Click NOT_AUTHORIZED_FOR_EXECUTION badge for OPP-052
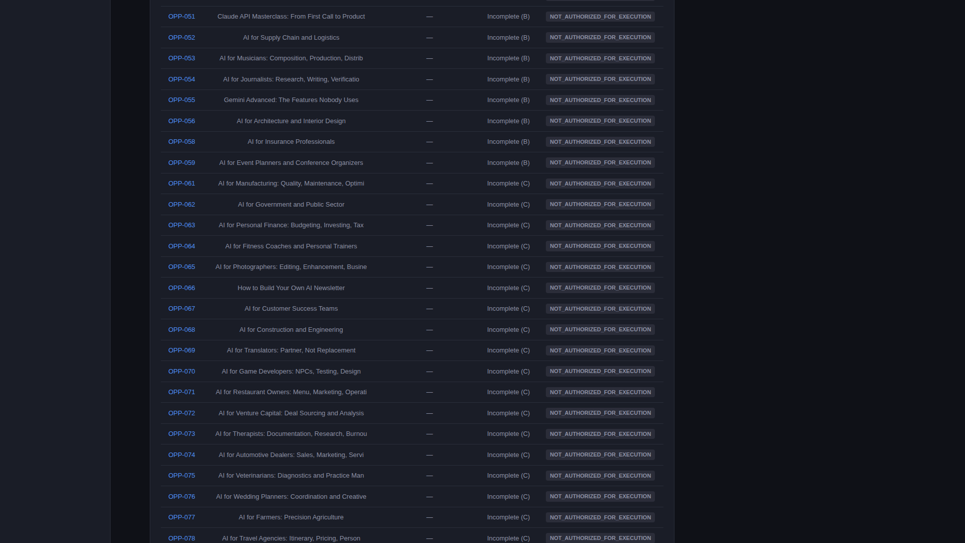The image size is (965, 543). pyautogui.click(x=600, y=38)
